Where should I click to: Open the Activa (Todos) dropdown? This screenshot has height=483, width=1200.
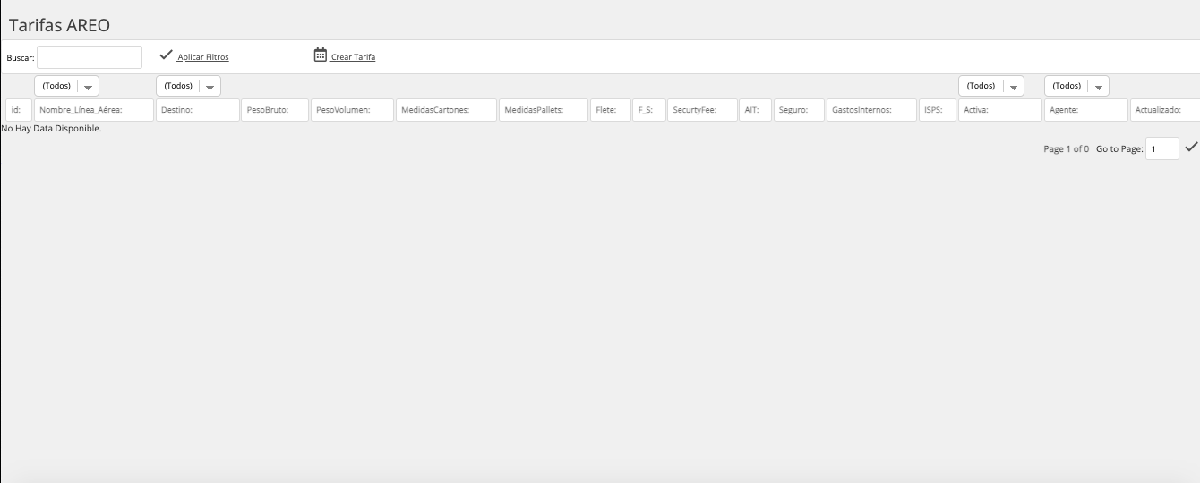coord(991,86)
